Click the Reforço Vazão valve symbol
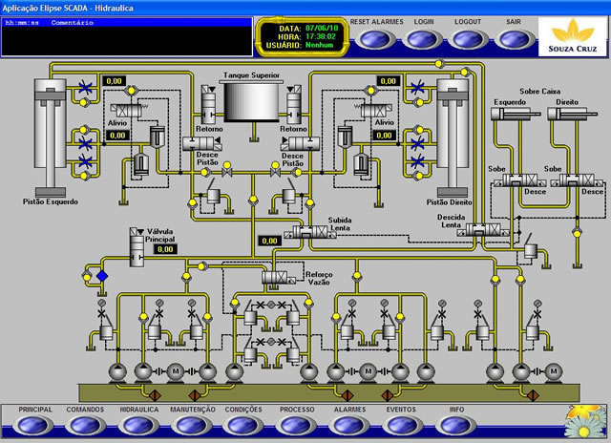 coord(279,278)
